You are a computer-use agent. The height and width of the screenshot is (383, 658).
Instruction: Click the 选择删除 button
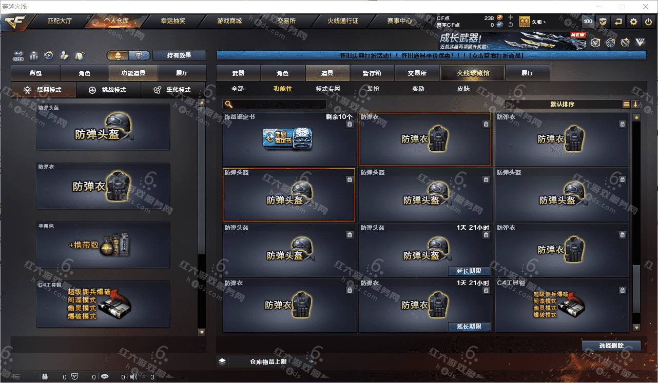pyautogui.click(x=611, y=346)
